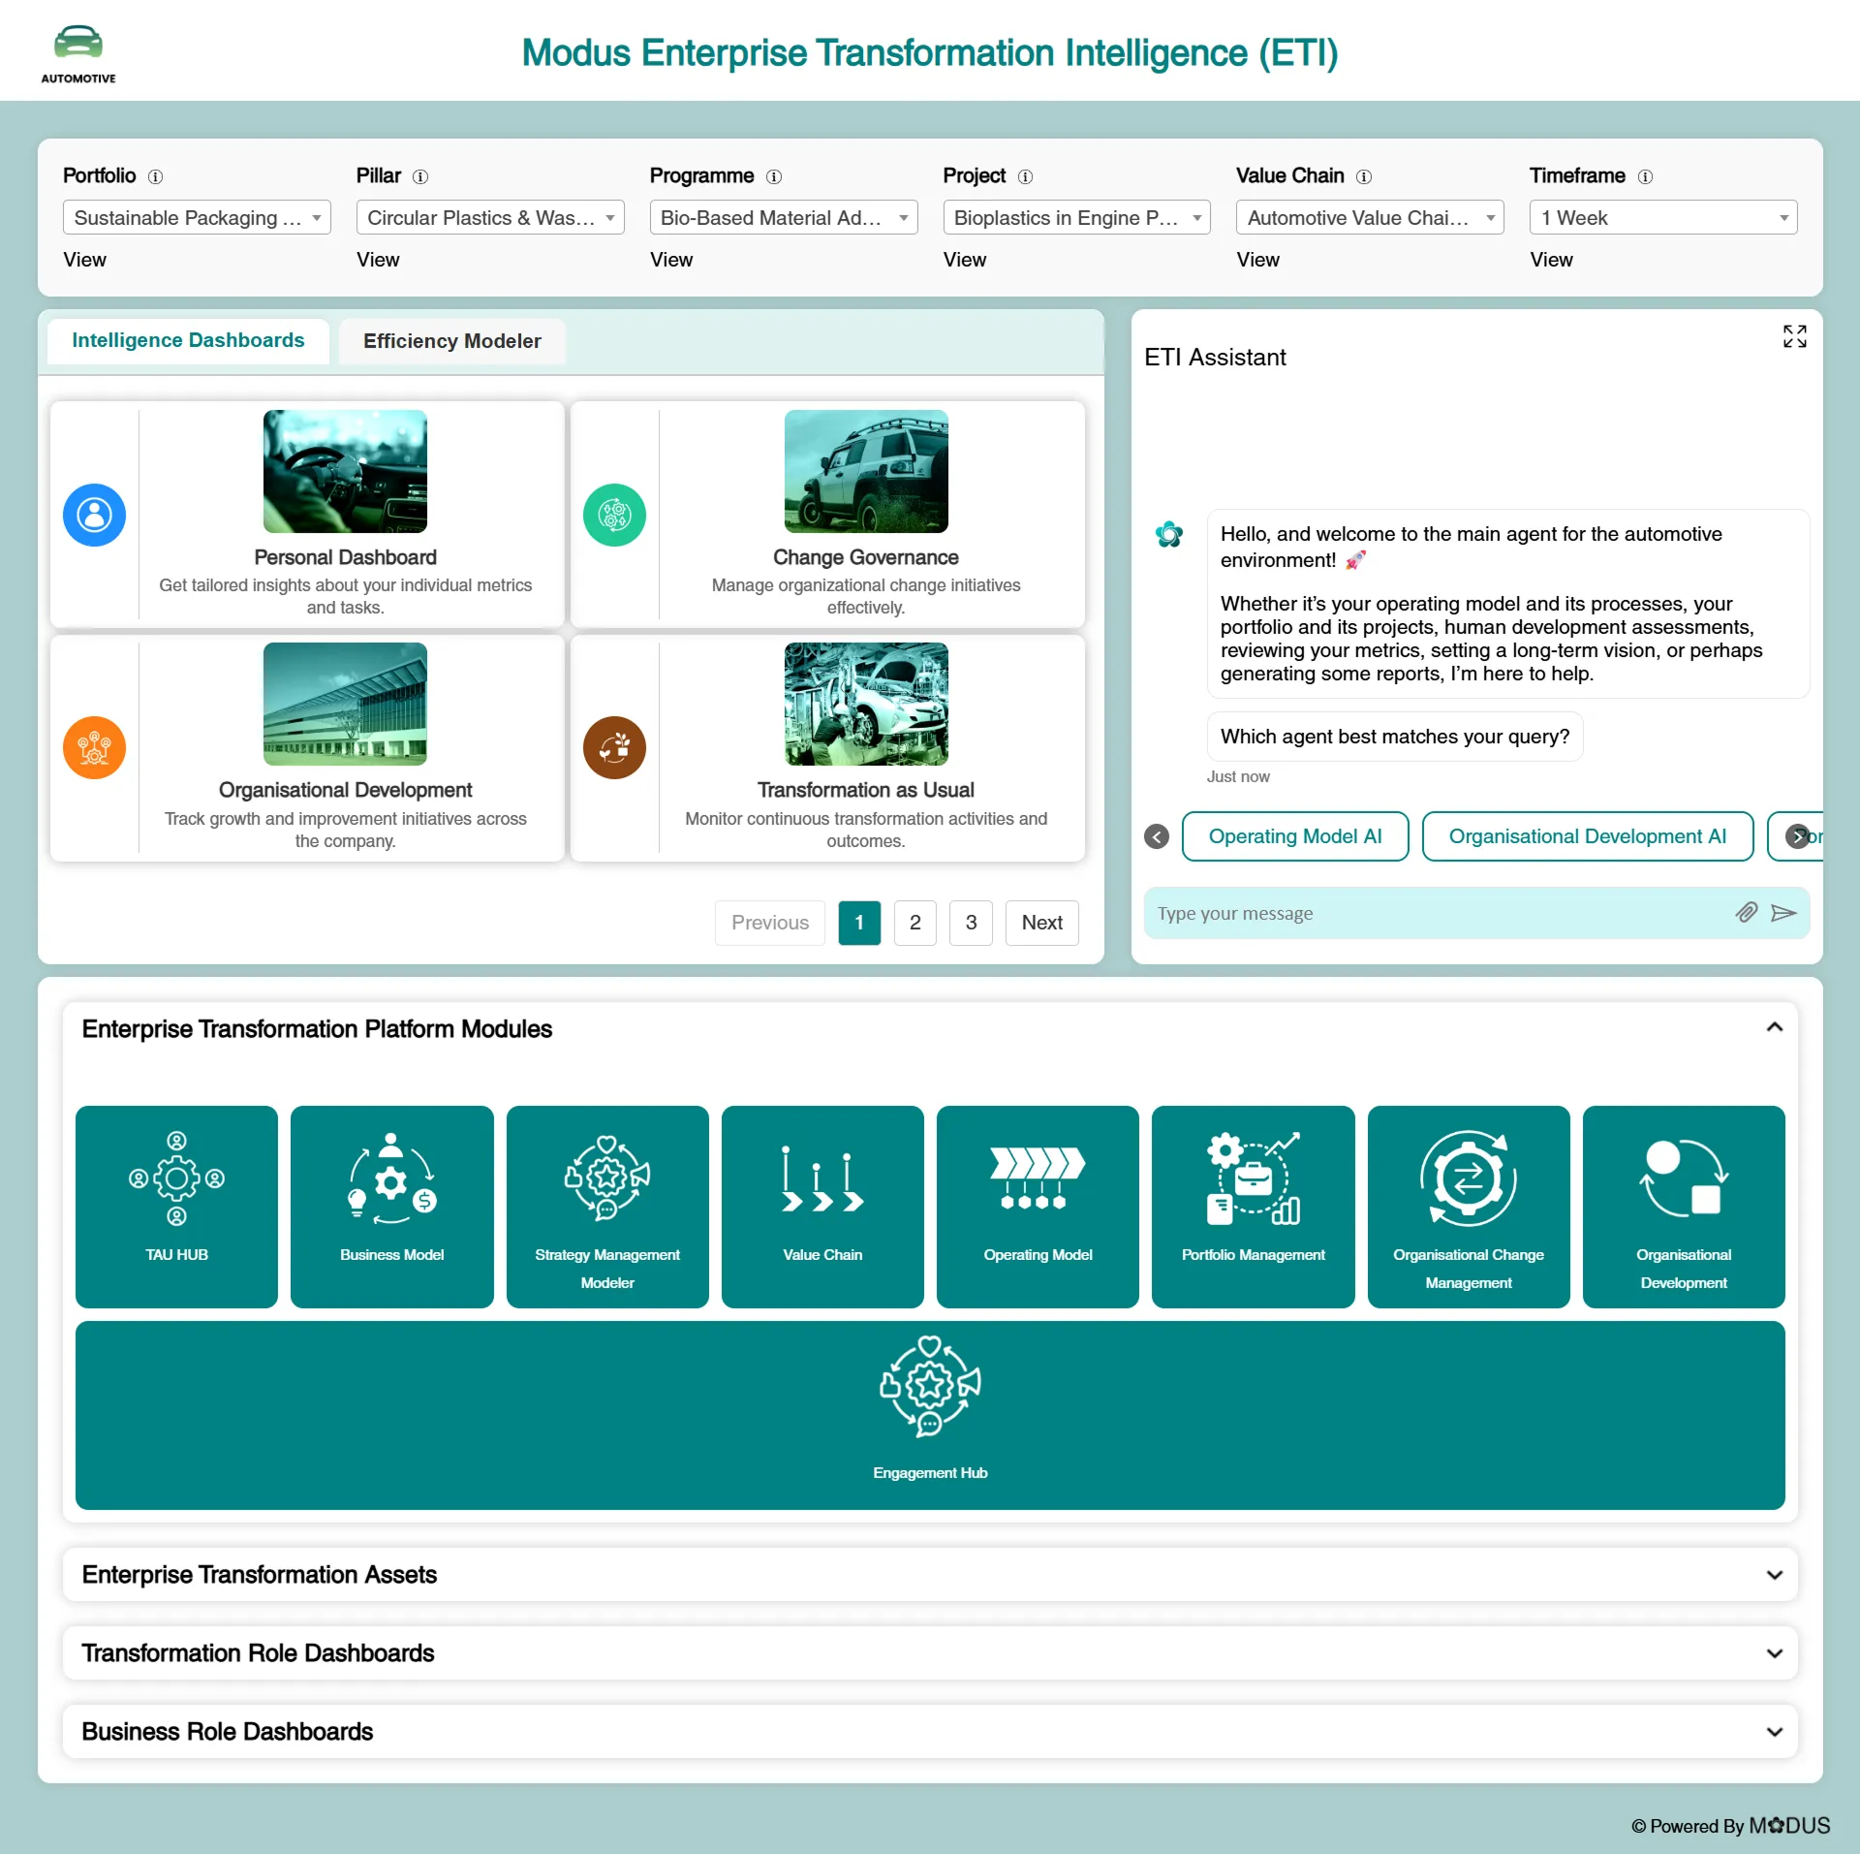Screen dimensions: 1860x1854
Task: Choose the Operating Model AI agent
Action: point(1295,836)
